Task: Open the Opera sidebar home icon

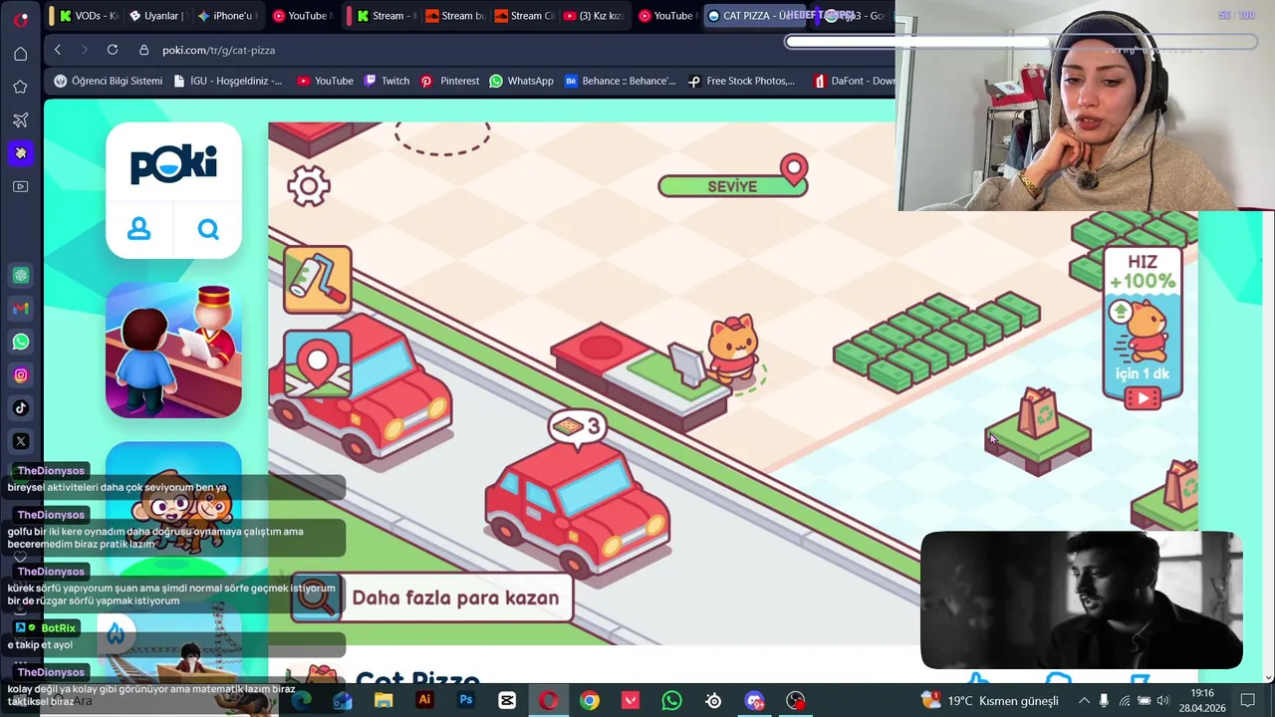Action: 20,54
